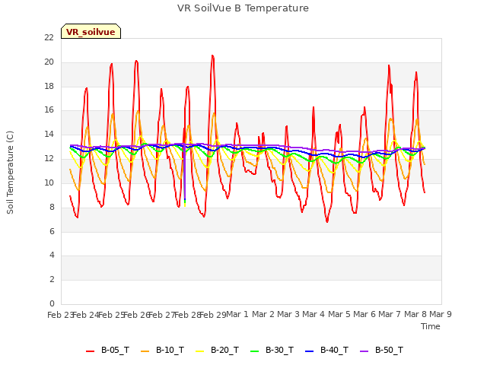Click the red peak on Feb 29
This screenshot has height=365, width=487.
click(x=213, y=56)
